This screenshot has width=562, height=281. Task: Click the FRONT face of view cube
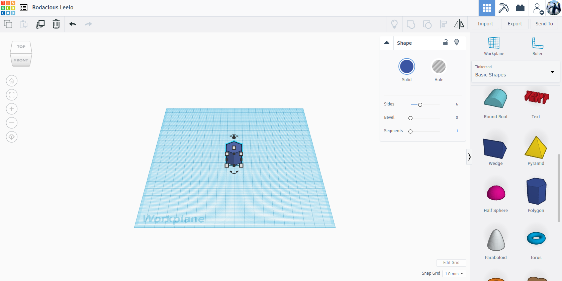21,60
